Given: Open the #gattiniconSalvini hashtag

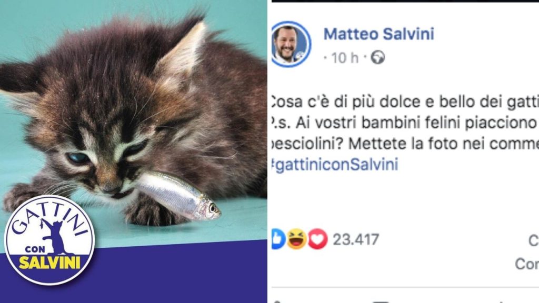Looking at the screenshot, I should tap(335, 164).
